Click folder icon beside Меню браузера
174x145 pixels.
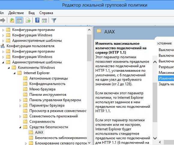click(25, 89)
